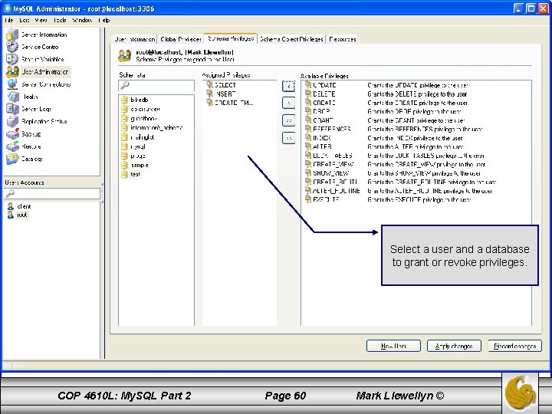Open the File menu
This screenshot has height=414, width=552.
[x=8, y=20]
